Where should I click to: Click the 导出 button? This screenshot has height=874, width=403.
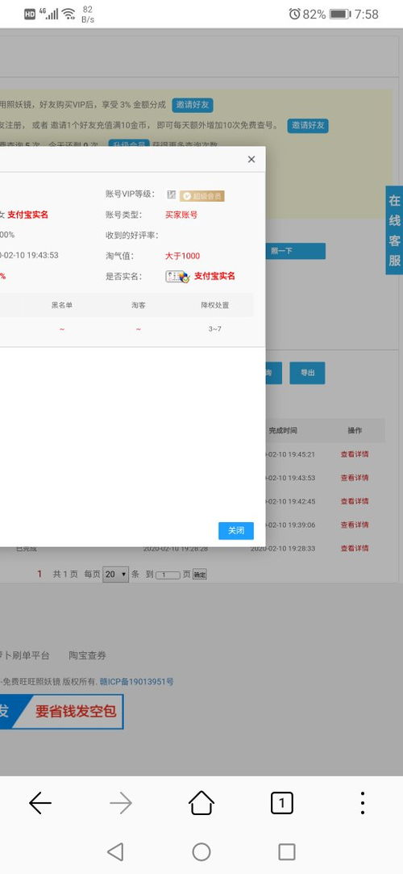[307, 374]
